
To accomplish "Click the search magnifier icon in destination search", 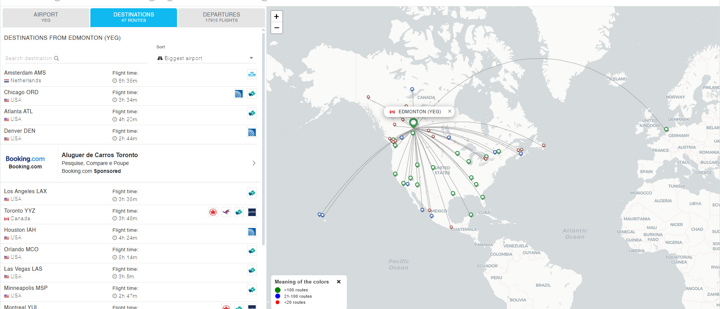I will coord(56,58).
